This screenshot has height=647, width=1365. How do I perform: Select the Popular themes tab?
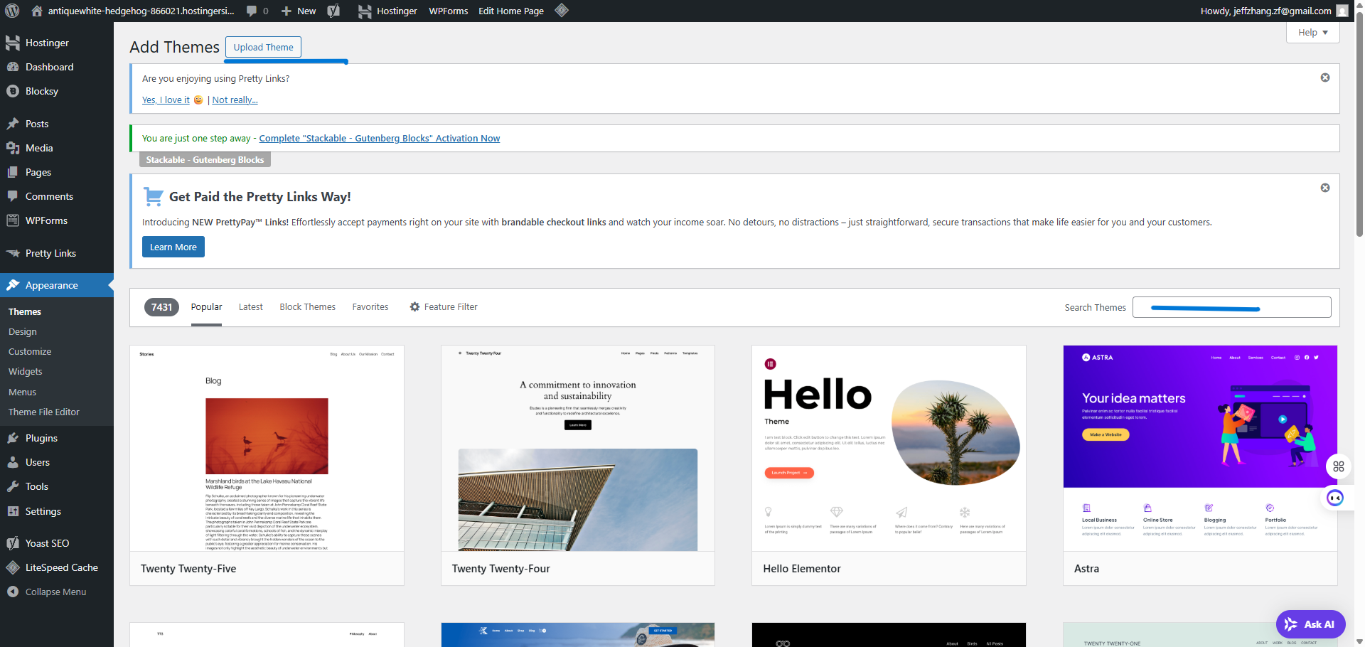tap(206, 307)
